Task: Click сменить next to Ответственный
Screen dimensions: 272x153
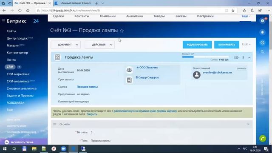Action: [x=242, y=68]
